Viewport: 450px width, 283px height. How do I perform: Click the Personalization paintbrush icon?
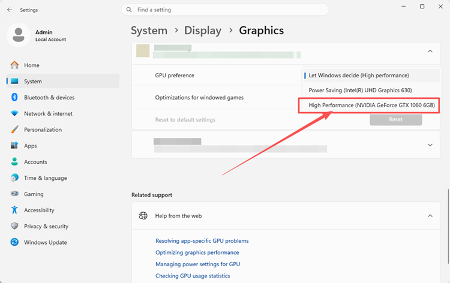point(14,130)
